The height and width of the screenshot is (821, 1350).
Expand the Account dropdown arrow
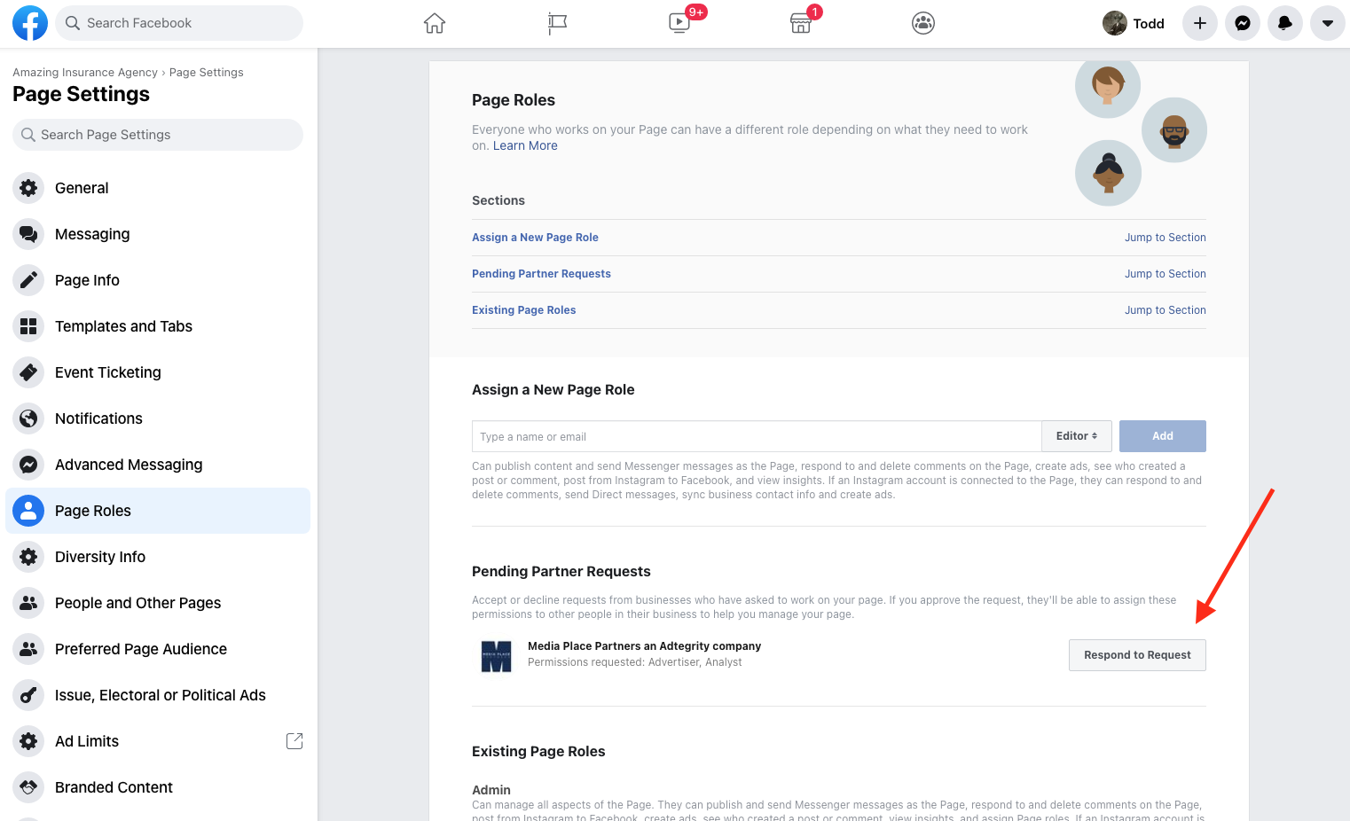click(x=1328, y=23)
